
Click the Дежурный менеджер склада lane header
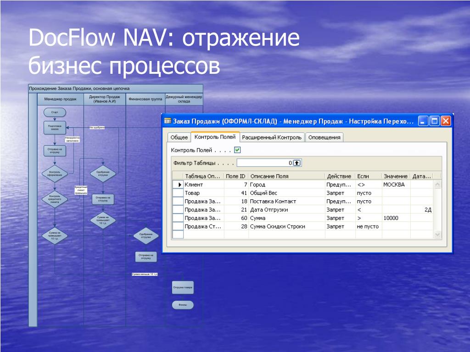click(184, 99)
